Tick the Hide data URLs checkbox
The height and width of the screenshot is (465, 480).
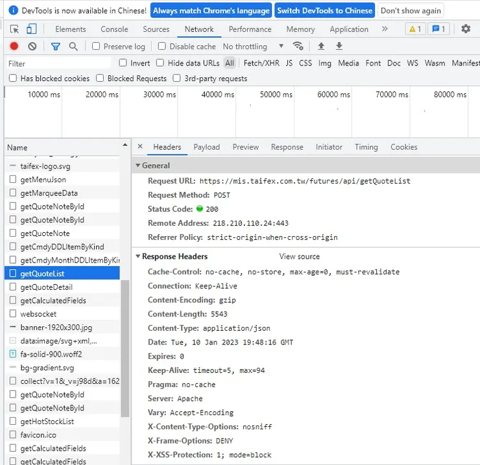coord(160,63)
